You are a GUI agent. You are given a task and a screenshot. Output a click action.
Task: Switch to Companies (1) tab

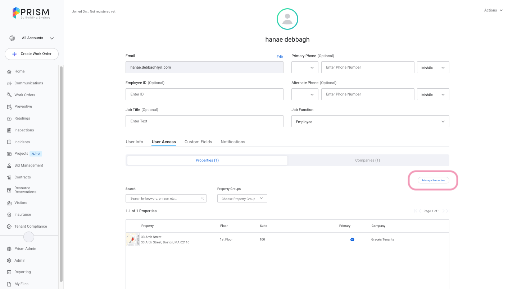(367, 160)
